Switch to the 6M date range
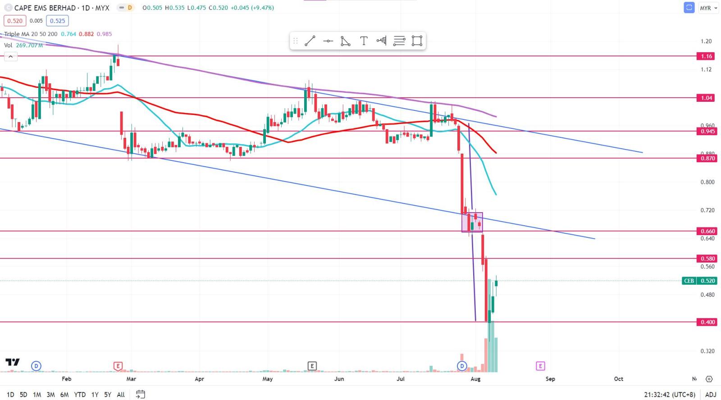Viewport: 721px width, 400px height. (x=64, y=395)
